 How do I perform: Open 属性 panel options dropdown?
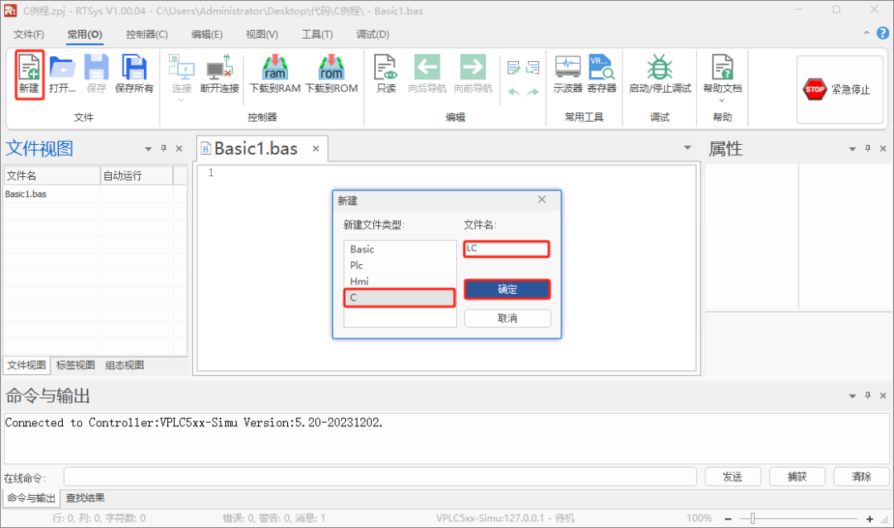[853, 149]
